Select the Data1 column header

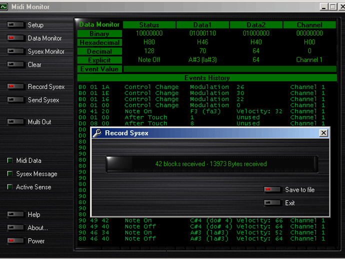click(202, 25)
